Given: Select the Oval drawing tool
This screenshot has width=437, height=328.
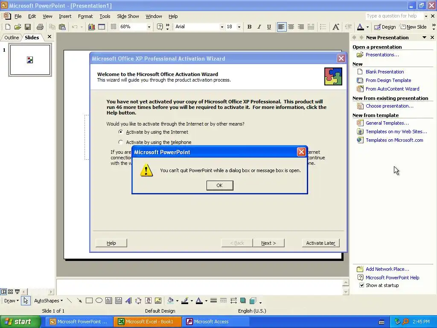Looking at the screenshot, I should 99,301.
